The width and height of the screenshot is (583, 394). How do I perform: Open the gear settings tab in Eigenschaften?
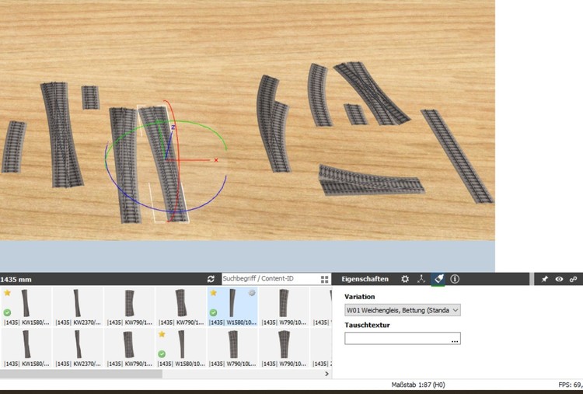pyautogui.click(x=405, y=279)
